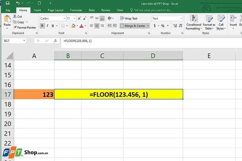Center text horizontally

click(x=97, y=26)
